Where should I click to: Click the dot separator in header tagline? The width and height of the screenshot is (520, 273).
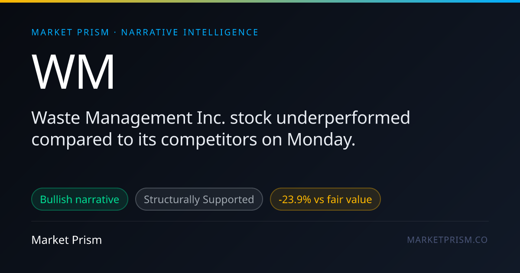pos(115,32)
